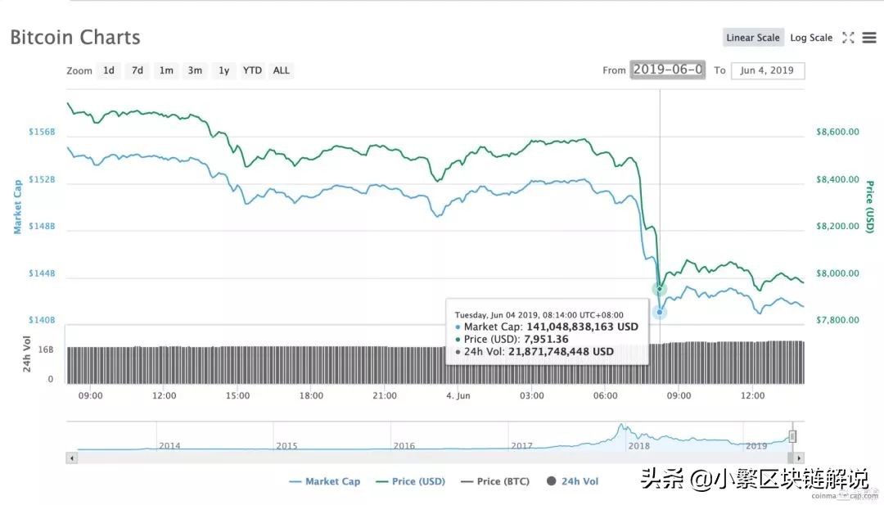Select the green Price (USD) data point marker

click(x=659, y=288)
